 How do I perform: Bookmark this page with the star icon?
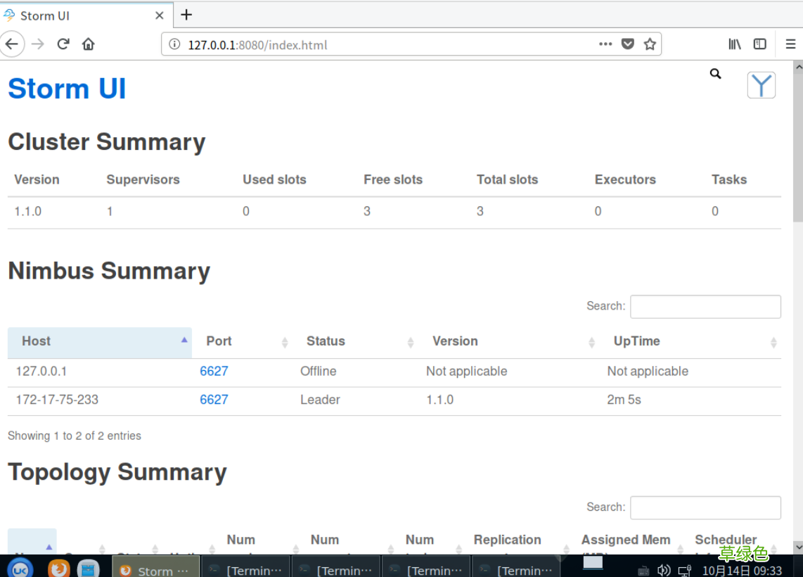[650, 44]
